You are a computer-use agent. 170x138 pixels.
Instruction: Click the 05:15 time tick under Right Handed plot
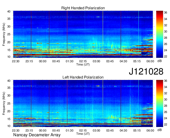(137, 61)
